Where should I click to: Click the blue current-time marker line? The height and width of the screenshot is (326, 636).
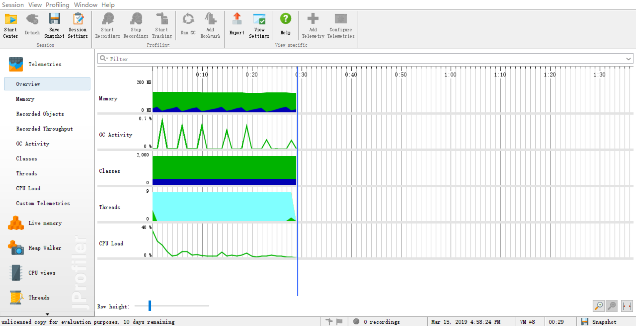click(x=297, y=181)
